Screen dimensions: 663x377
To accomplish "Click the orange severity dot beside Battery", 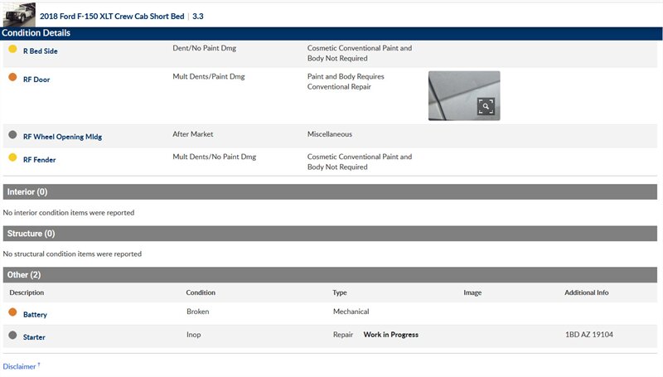I will (x=12, y=313).
